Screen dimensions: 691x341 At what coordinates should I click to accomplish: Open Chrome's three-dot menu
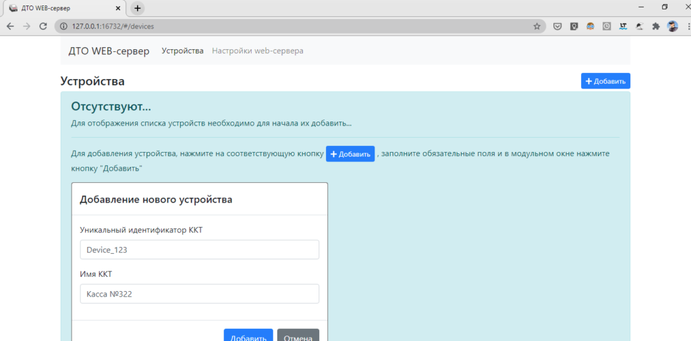[x=685, y=26]
